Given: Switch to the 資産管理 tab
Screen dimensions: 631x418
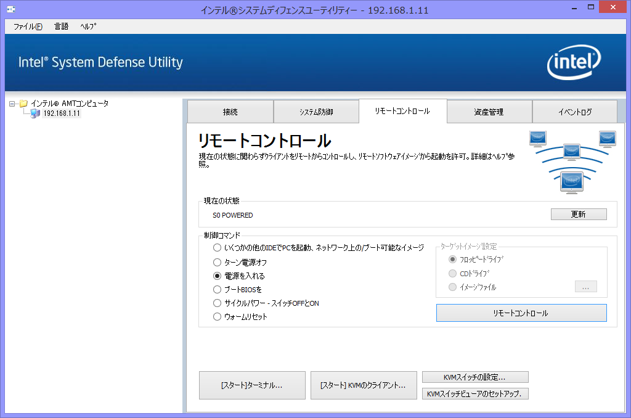Looking at the screenshot, I should (489, 112).
